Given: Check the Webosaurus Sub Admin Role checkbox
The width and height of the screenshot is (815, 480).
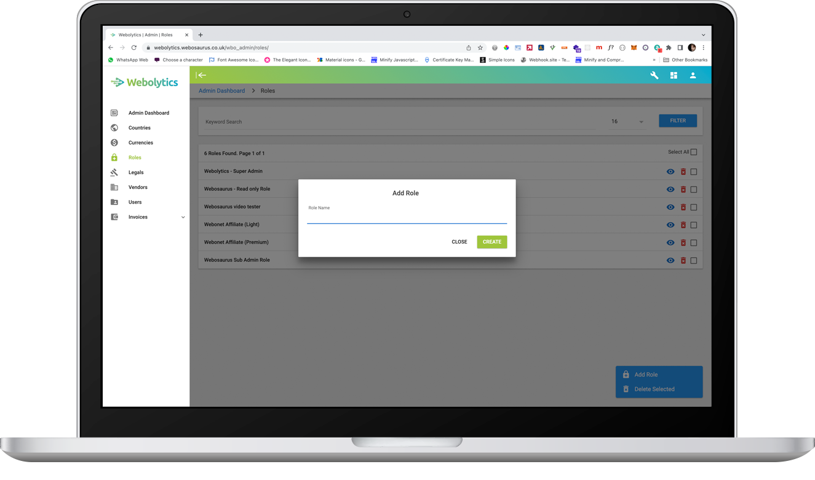Looking at the screenshot, I should 694,260.
